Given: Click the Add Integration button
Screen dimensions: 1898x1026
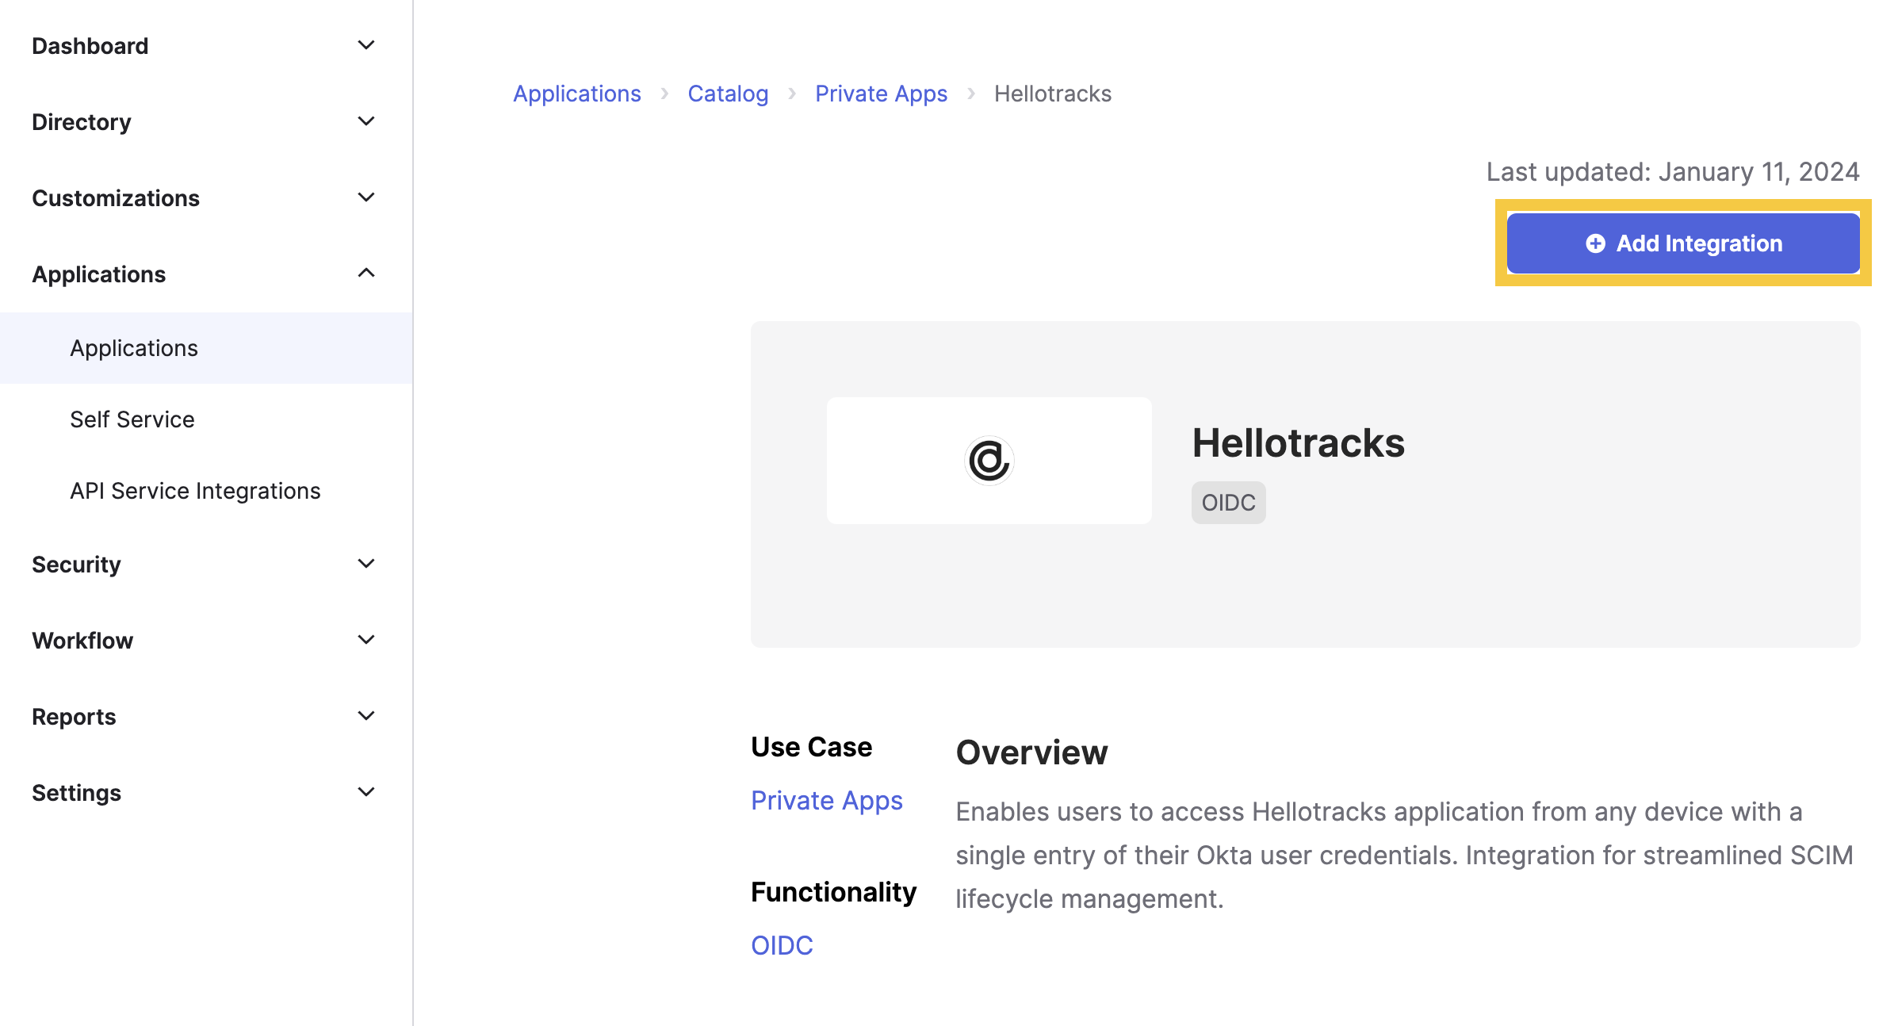Looking at the screenshot, I should point(1682,243).
